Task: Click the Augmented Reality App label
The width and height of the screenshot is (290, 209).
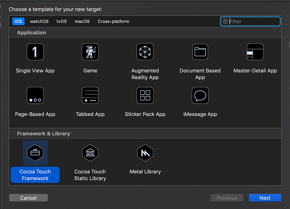Action: tap(145, 74)
